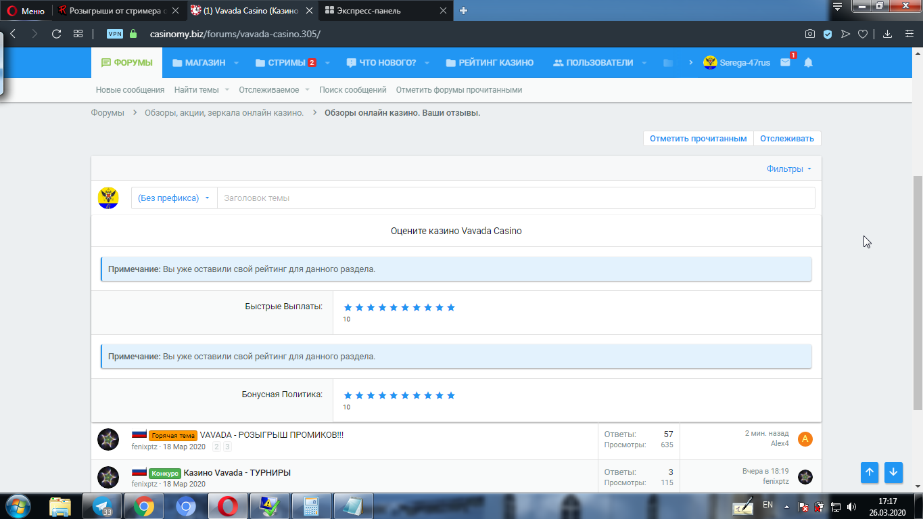The height and width of the screenshot is (519, 923).
Task: Open the ad blocker shield icon
Action: click(828, 34)
